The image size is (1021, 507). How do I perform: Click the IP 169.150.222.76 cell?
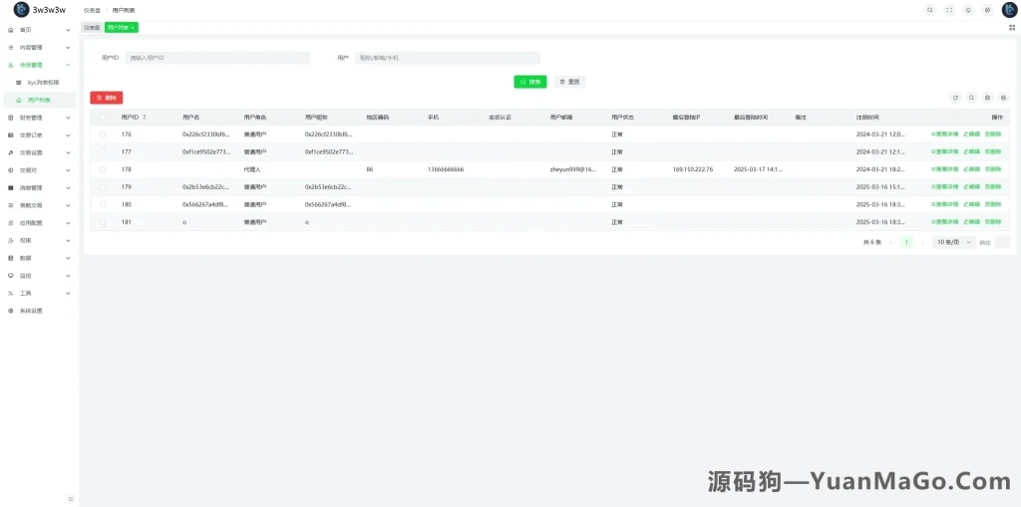click(x=693, y=169)
